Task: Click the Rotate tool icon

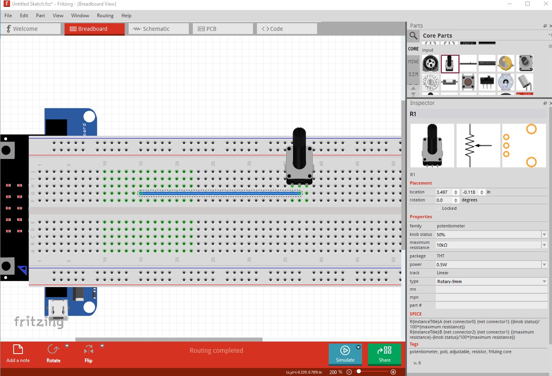Action: coord(53,350)
